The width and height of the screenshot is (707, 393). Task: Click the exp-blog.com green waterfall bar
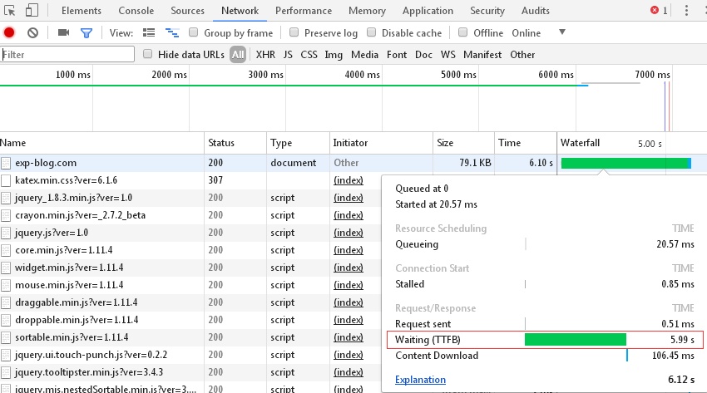click(x=625, y=163)
